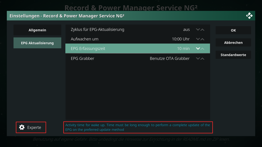Decrease EPG Erfassungszeit using down chevron
The width and height of the screenshot is (262, 147).
(x=198, y=48)
